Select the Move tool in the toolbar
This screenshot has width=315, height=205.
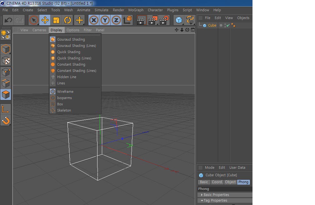(45, 20)
